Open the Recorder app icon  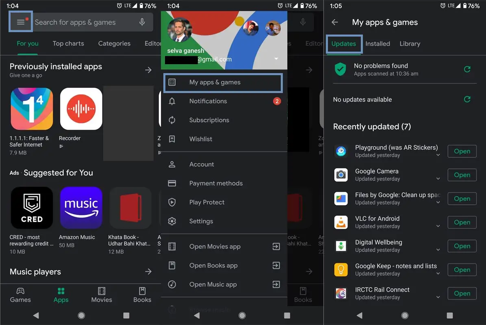tap(81, 109)
